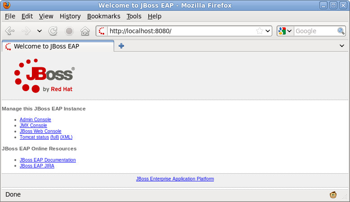Focus the Google search field

315,31
